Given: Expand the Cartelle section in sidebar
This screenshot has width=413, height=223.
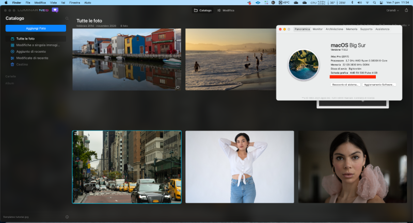Looking at the screenshot, I should point(10,76).
